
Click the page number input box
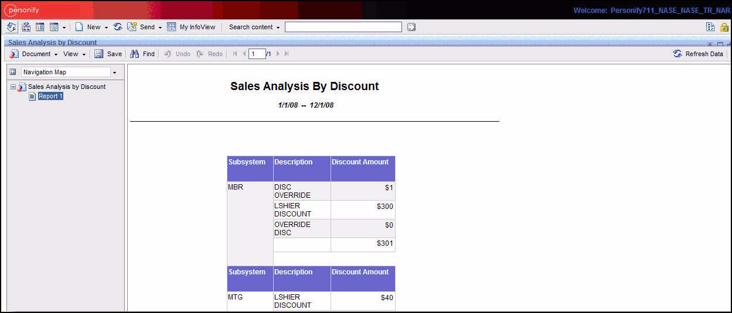[x=257, y=54]
